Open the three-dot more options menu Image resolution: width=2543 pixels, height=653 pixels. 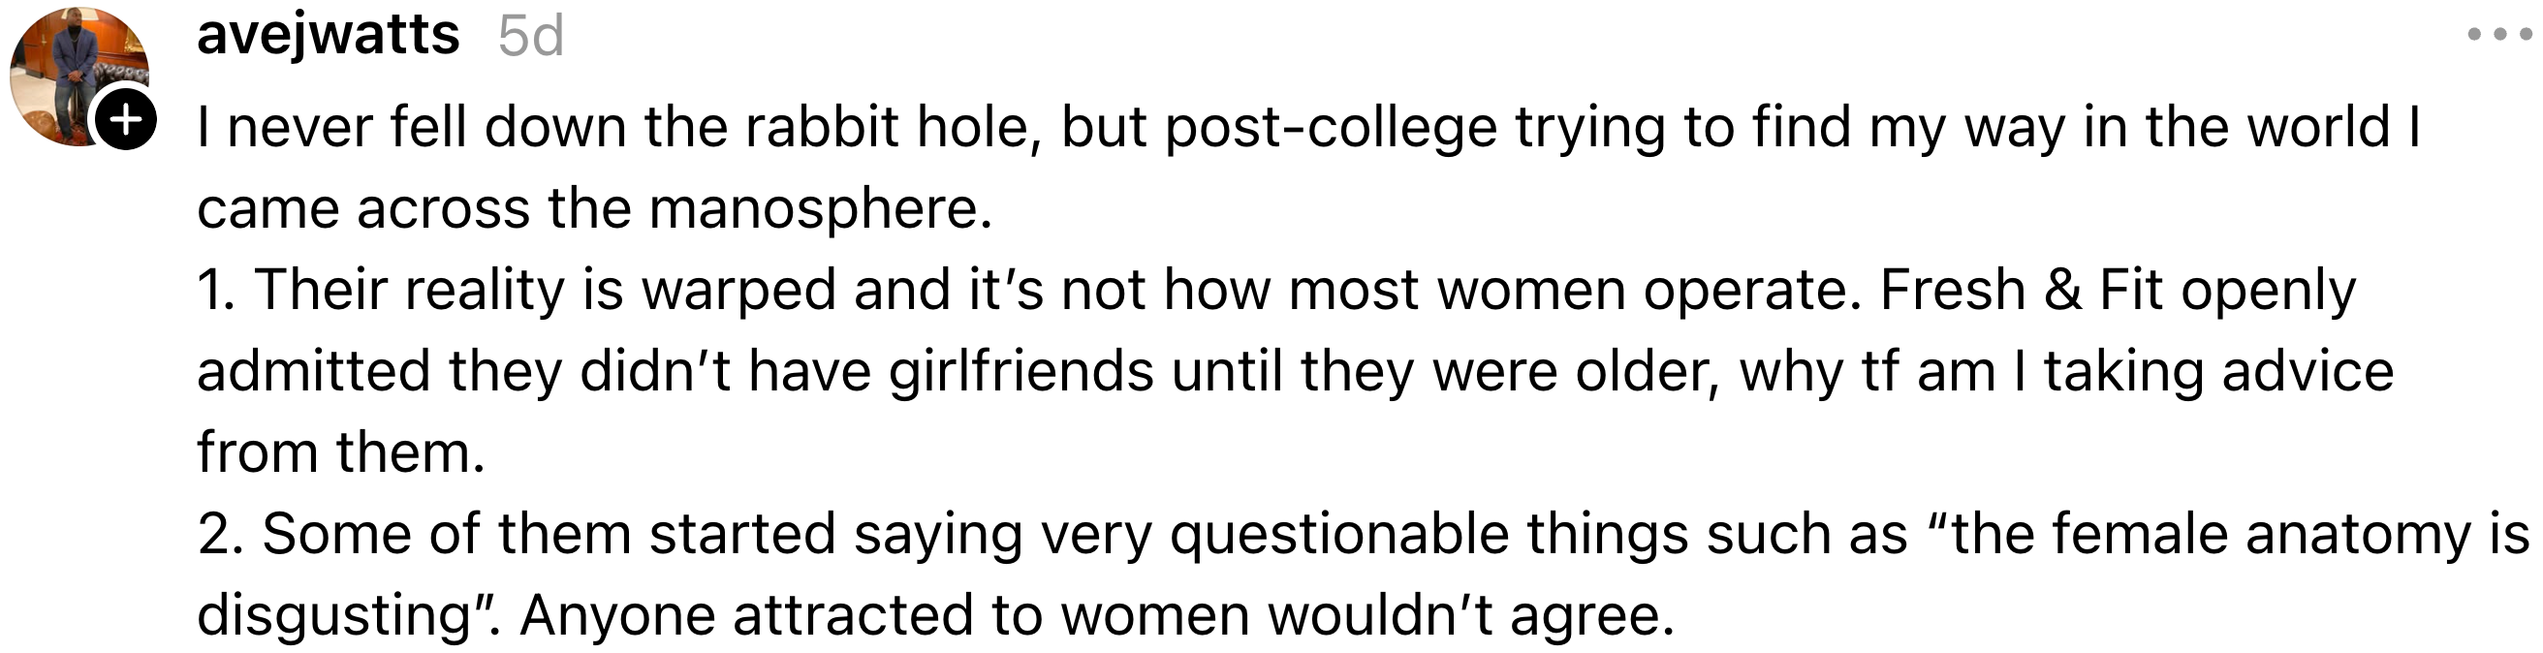(2498, 35)
